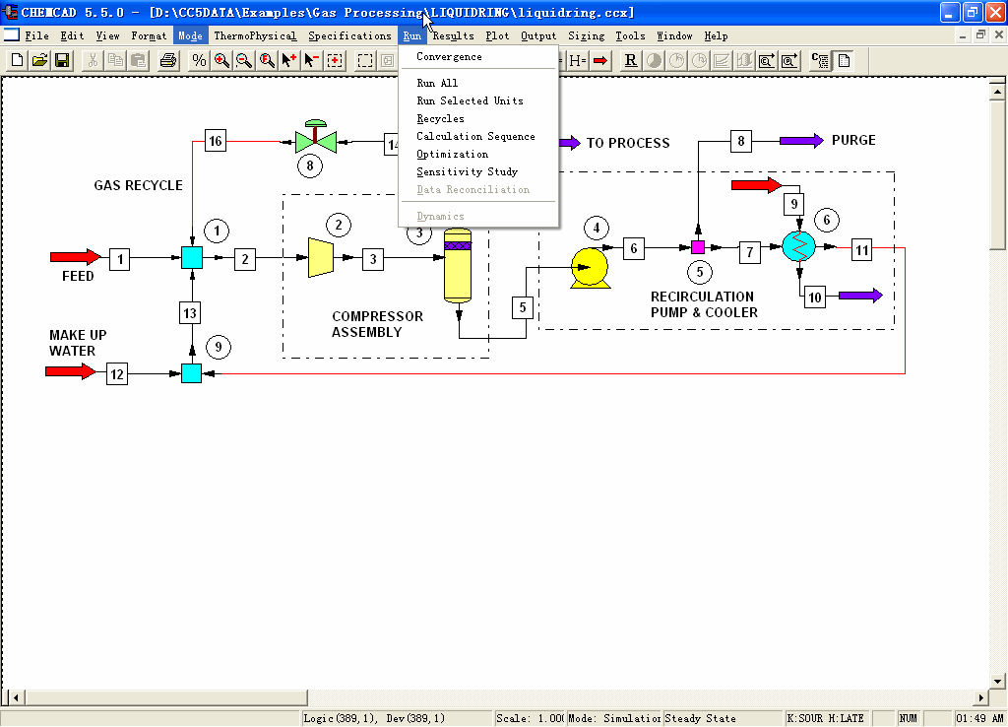Image resolution: width=1008 pixels, height=727 pixels.
Task: Open the Results menu
Action: [x=453, y=36]
